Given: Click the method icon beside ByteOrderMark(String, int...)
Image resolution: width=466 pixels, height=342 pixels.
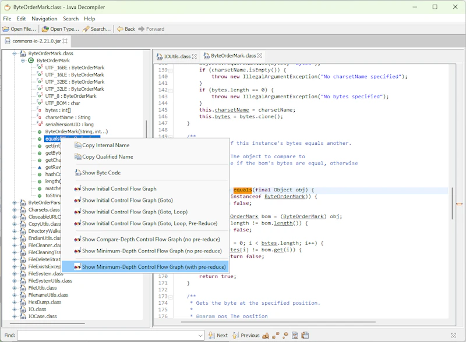Looking at the screenshot, I should (x=40, y=132).
